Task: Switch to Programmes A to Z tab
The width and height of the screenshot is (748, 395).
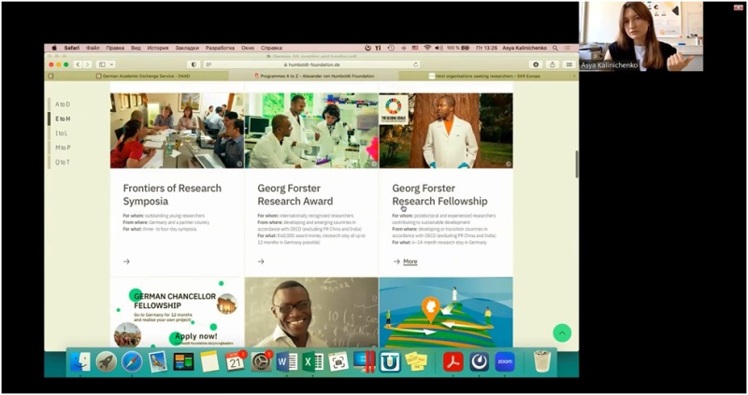Action: coord(314,76)
